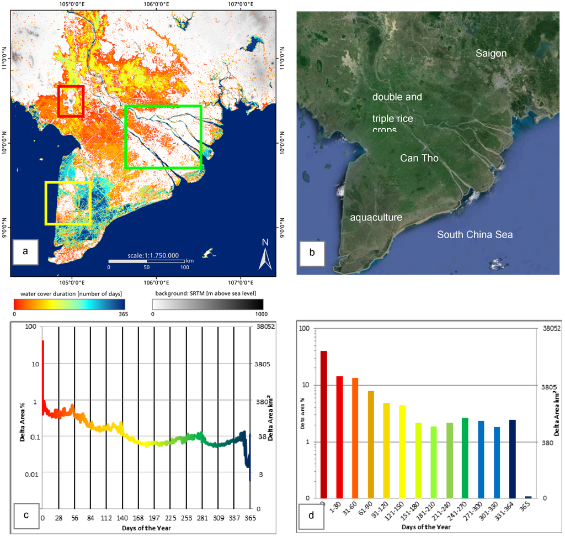565x536 pixels.
Task: Click the north arrow on map a
Action: pos(265,255)
